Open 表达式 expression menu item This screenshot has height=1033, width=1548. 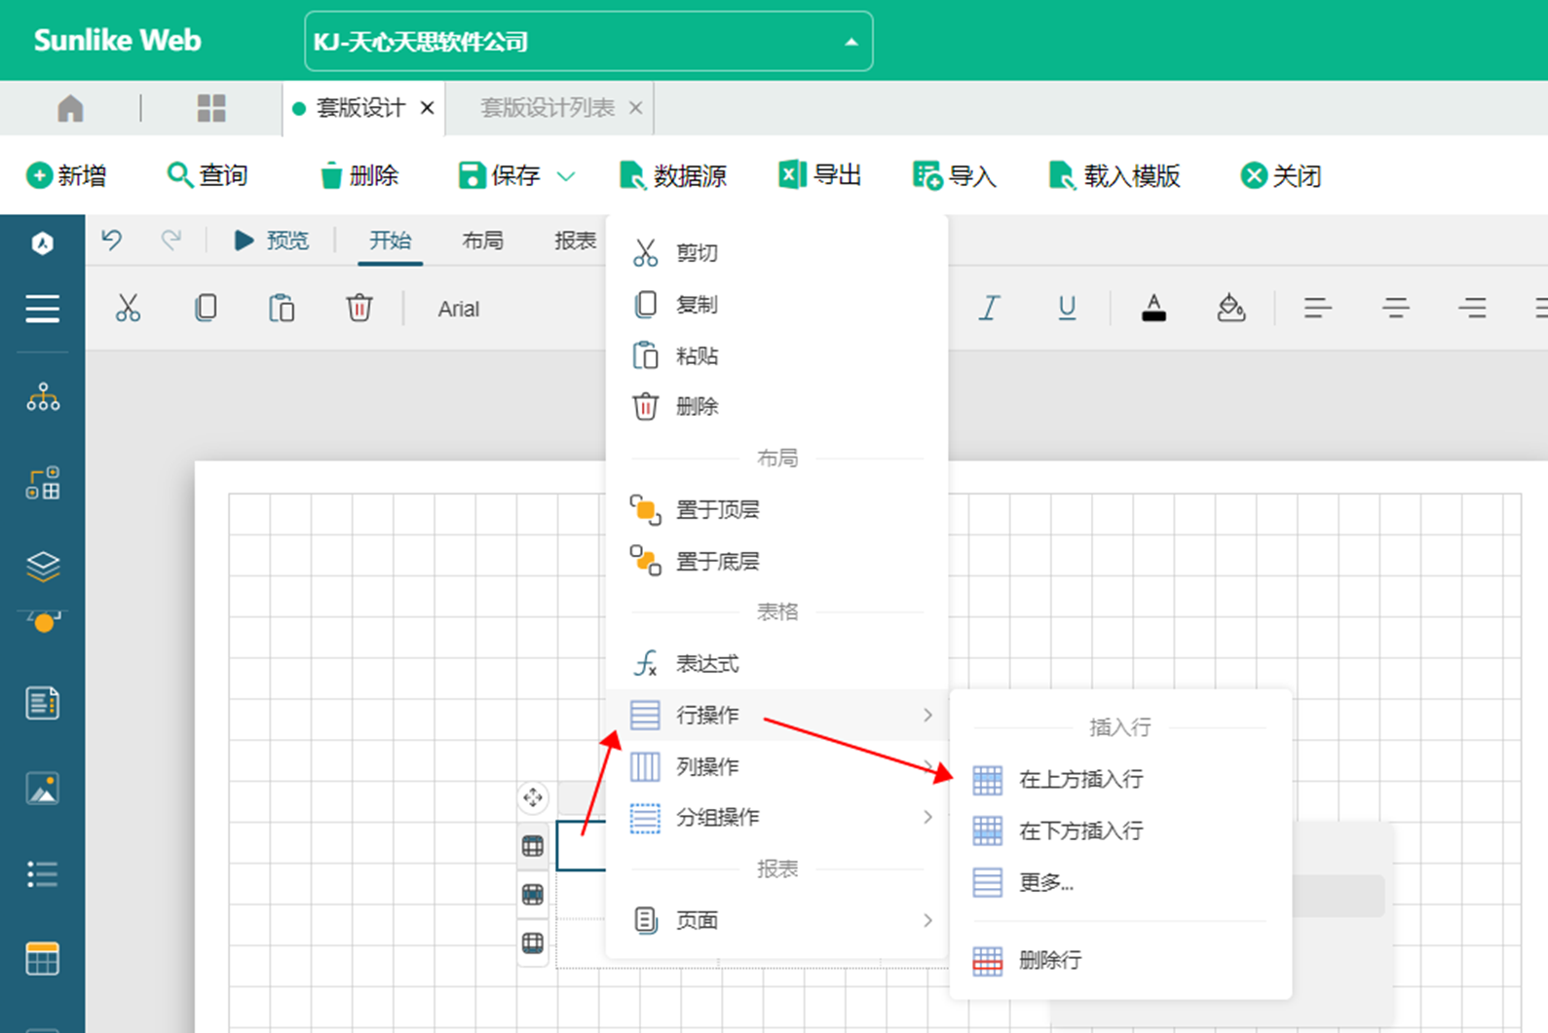click(776, 664)
